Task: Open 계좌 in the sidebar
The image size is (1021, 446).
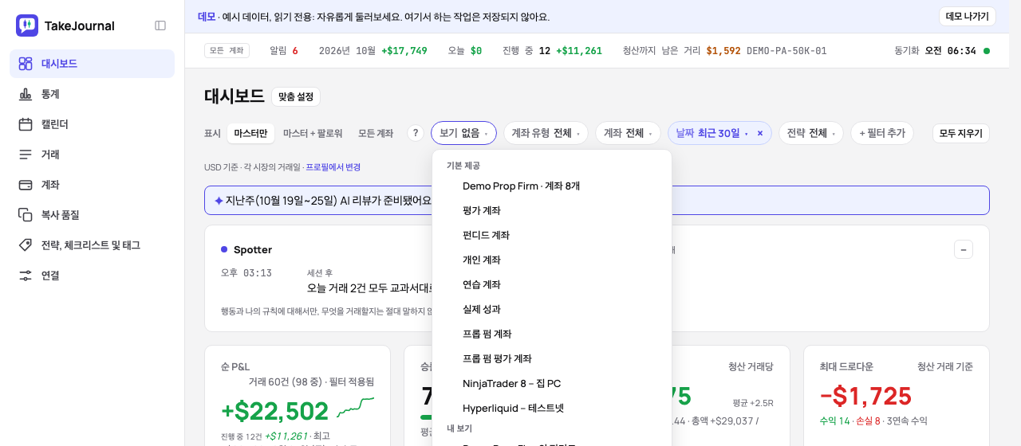Action: coord(92,185)
